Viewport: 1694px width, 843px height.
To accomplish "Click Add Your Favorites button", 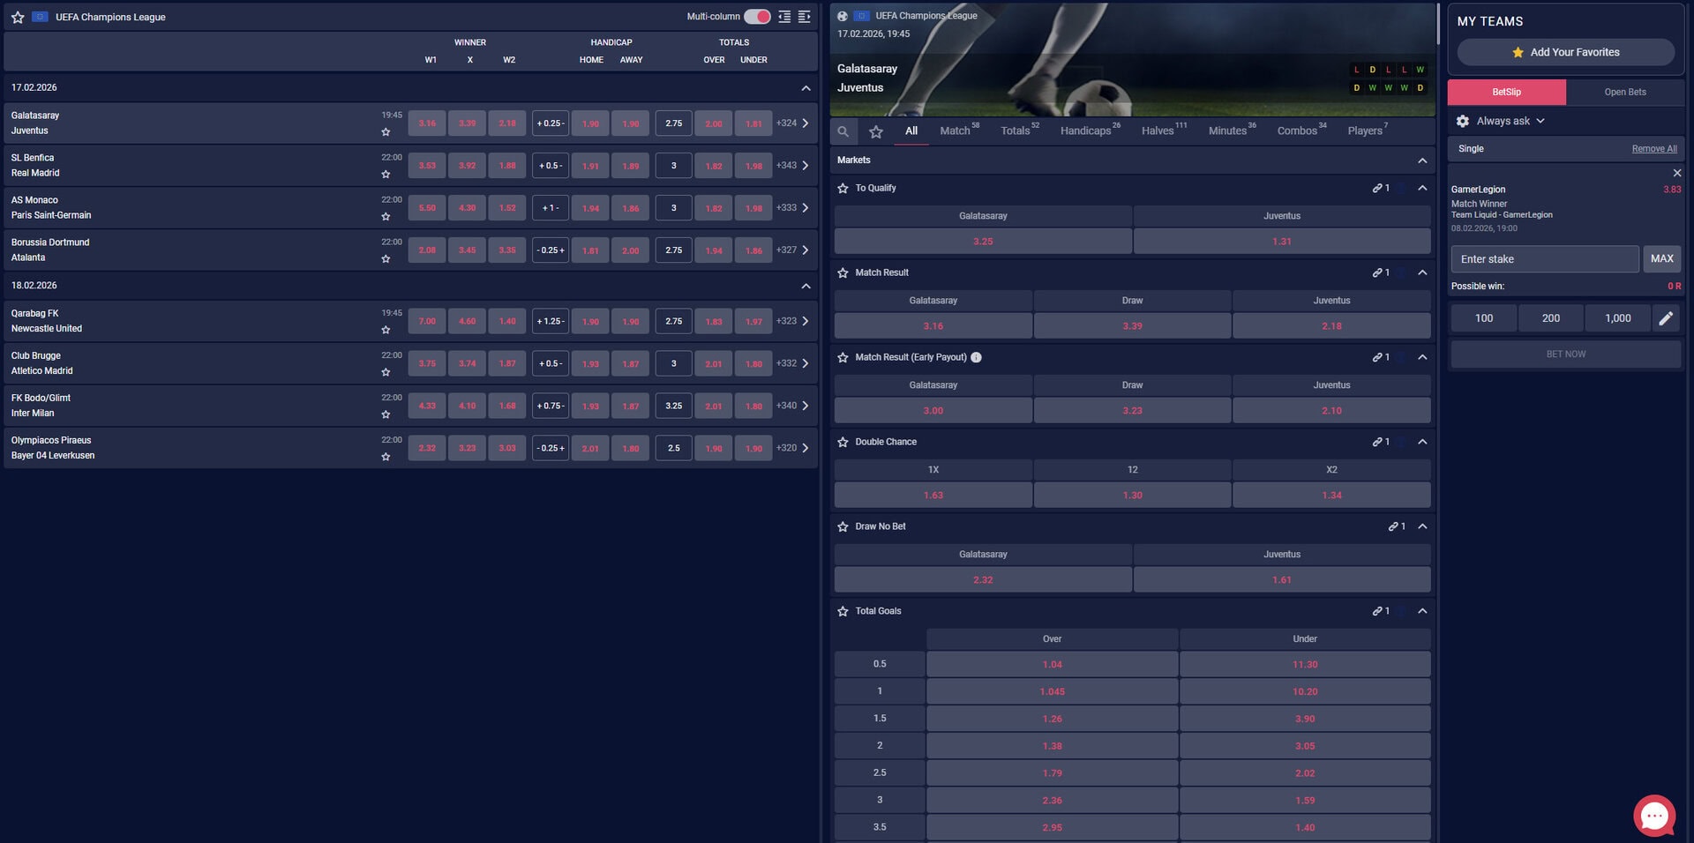I will (x=1565, y=52).
